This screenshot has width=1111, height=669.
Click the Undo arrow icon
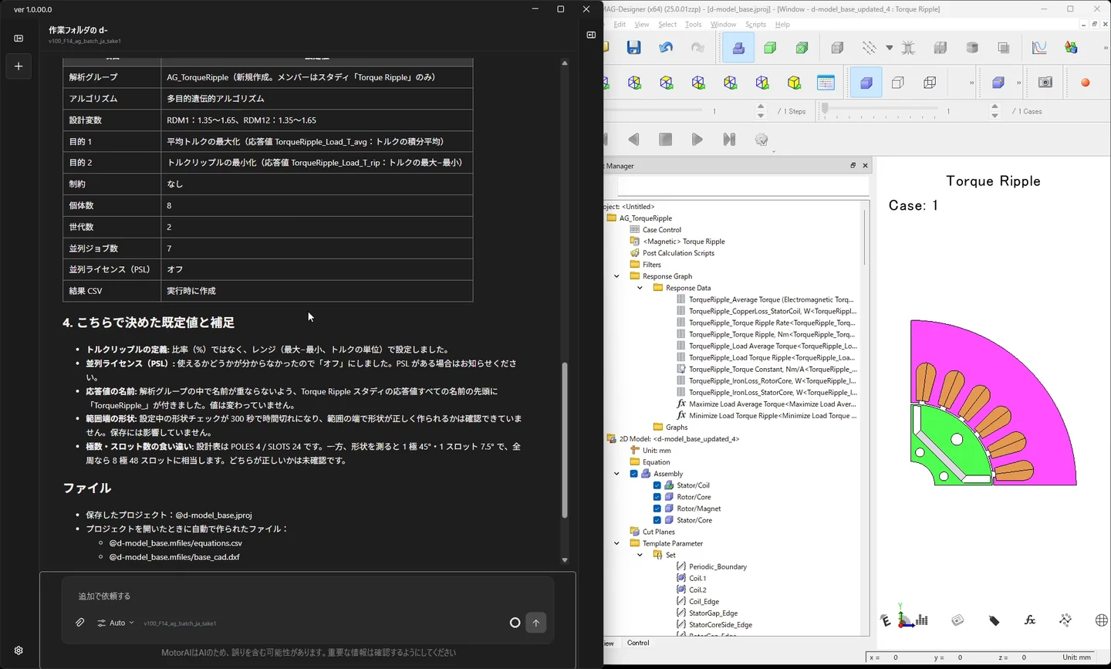pyautogui.click(x=665, y=48)
